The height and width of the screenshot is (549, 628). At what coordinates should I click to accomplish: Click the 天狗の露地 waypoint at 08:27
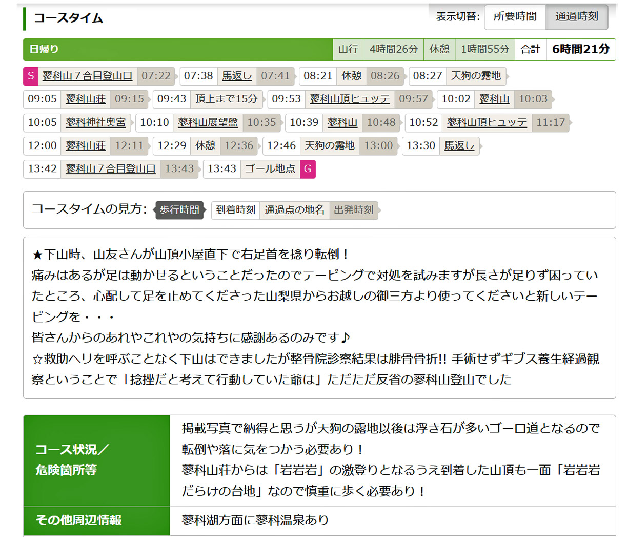pyautogui.click(x=475, y=76)
